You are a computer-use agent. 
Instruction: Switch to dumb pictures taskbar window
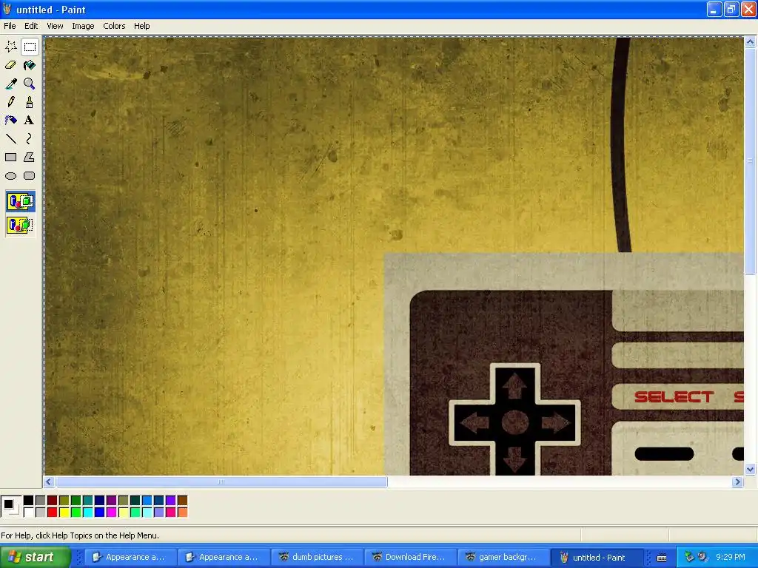pos(317,558)
